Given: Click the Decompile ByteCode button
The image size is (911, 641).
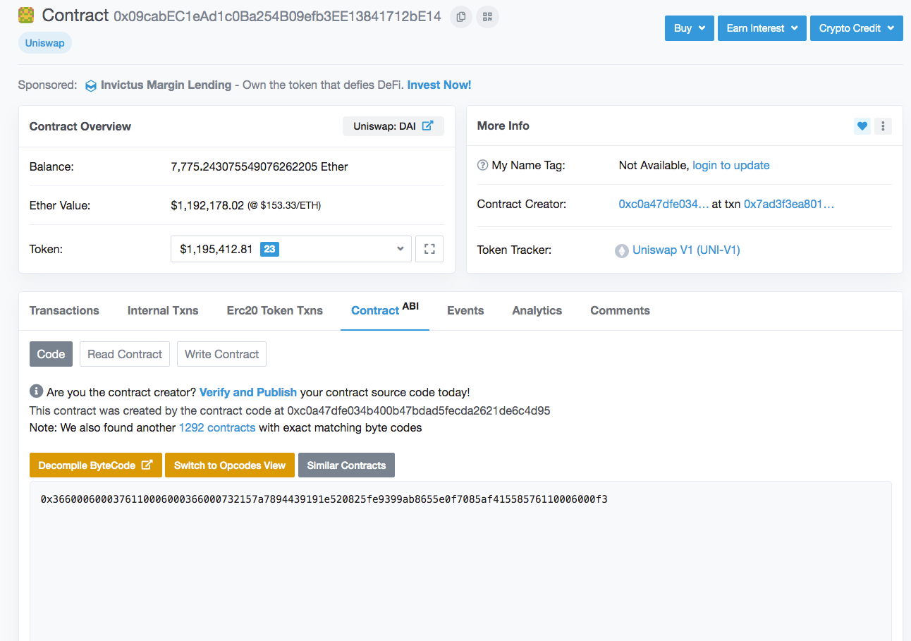Looking at the screenshot, I should tap(96, 465).
